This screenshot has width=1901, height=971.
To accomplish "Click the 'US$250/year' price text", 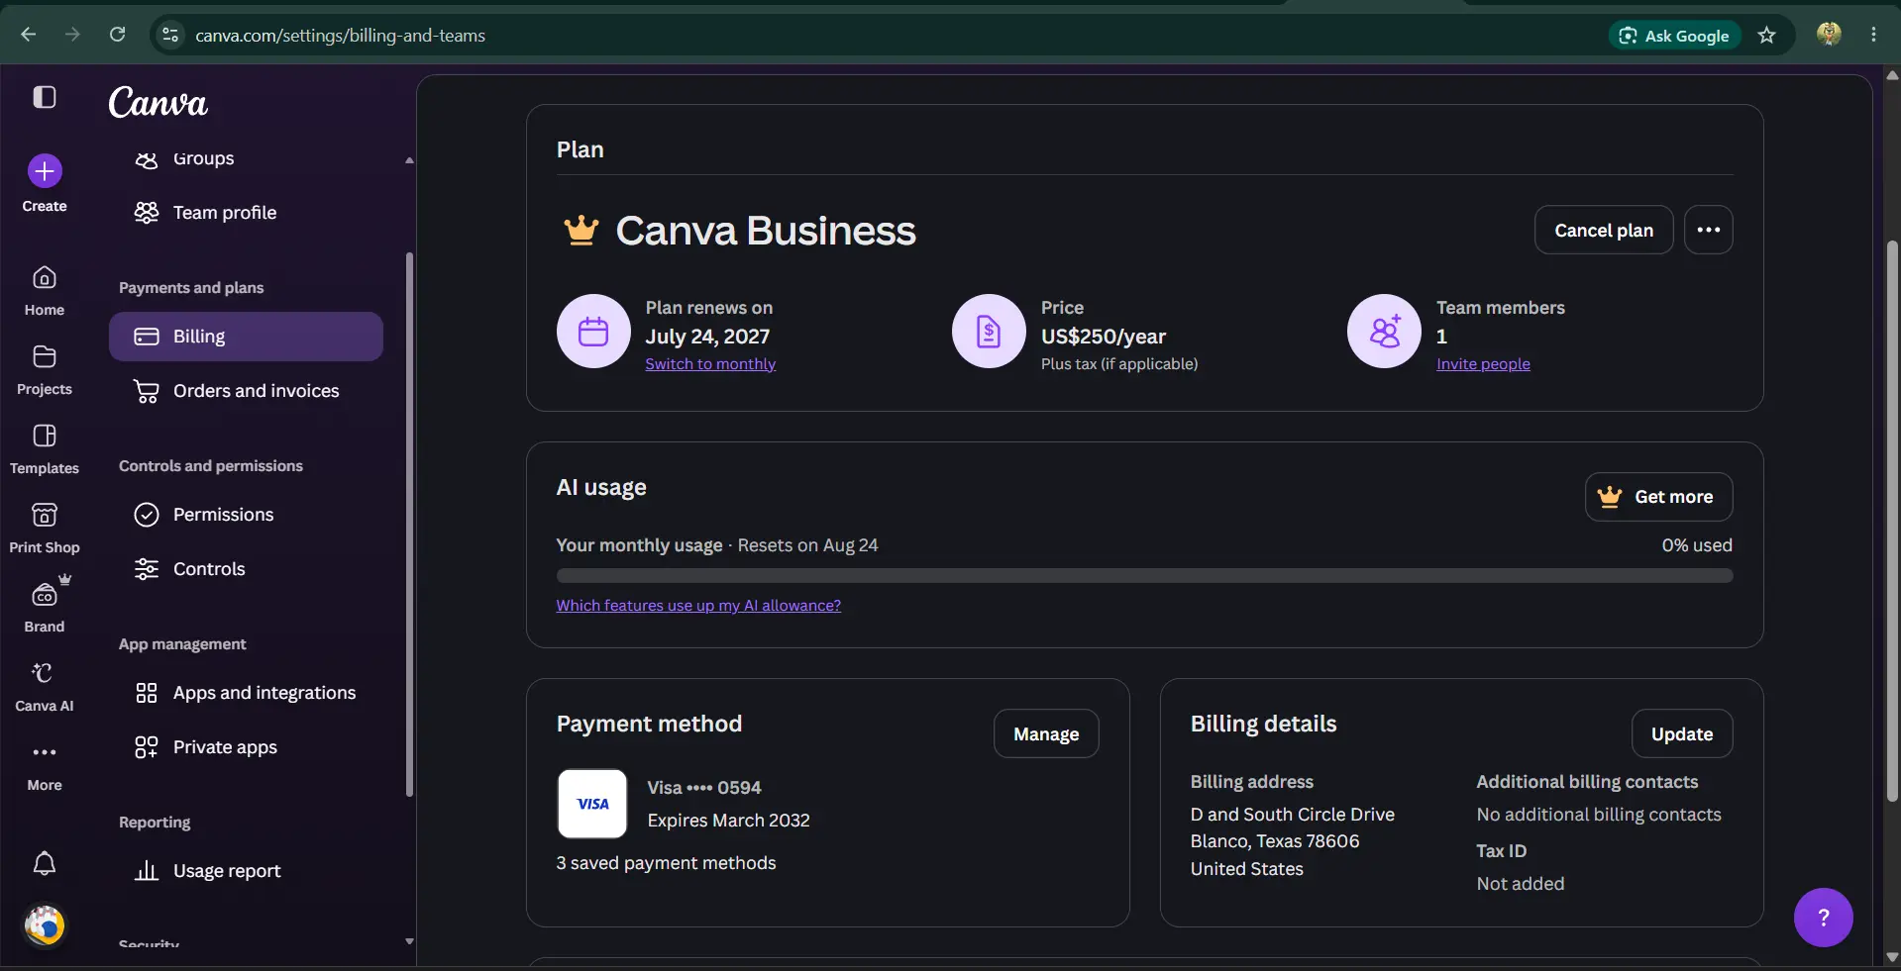I will click(x=1104, y=337).
